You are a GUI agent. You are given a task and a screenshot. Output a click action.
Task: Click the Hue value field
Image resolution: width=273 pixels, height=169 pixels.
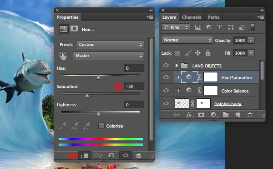134,68
